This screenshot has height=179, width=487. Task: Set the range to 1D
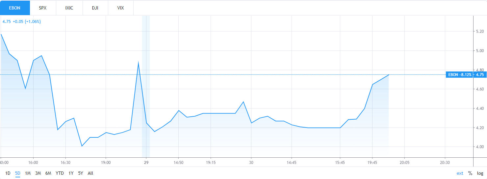point(8,173)
